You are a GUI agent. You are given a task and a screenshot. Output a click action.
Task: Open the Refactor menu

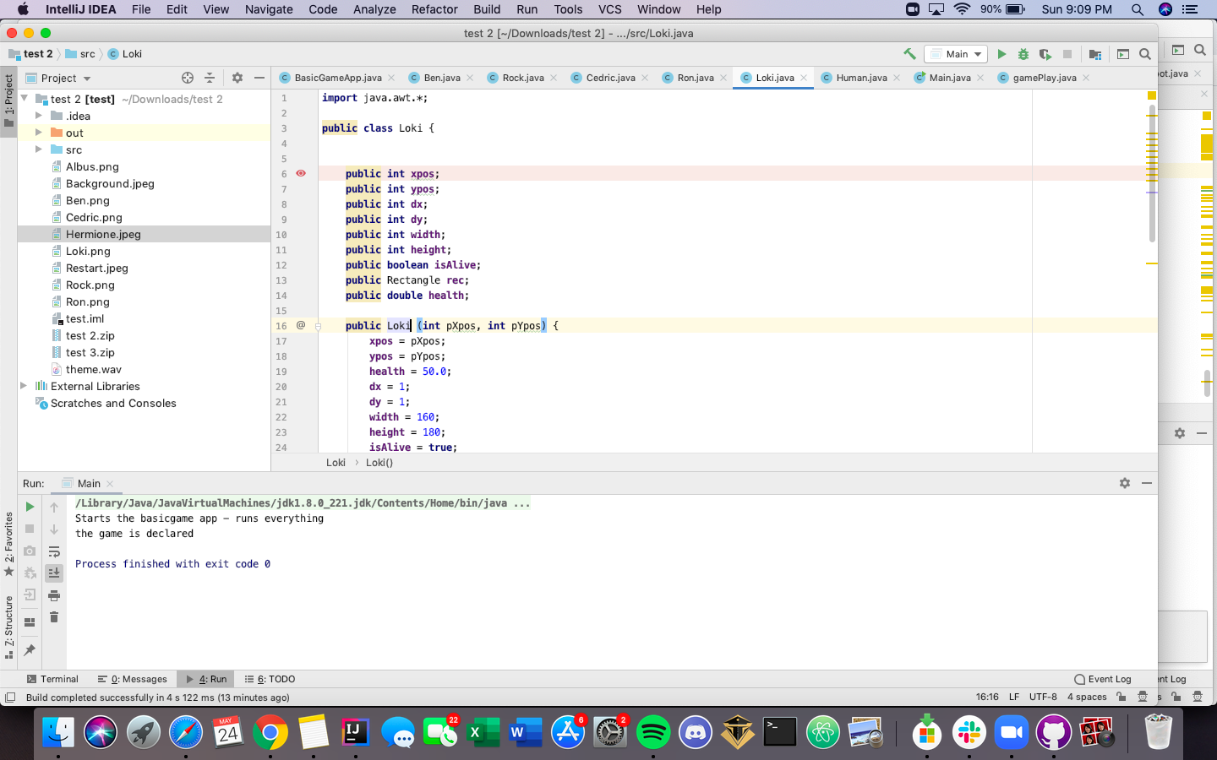tap(434, 9)
